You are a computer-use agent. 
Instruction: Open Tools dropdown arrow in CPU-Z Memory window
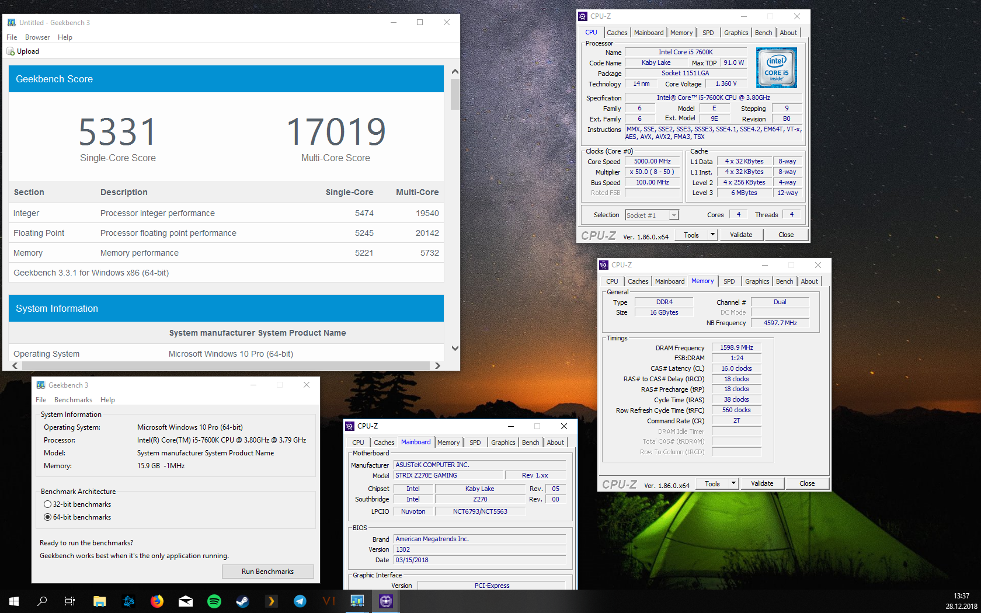click(x=733, y=483)
